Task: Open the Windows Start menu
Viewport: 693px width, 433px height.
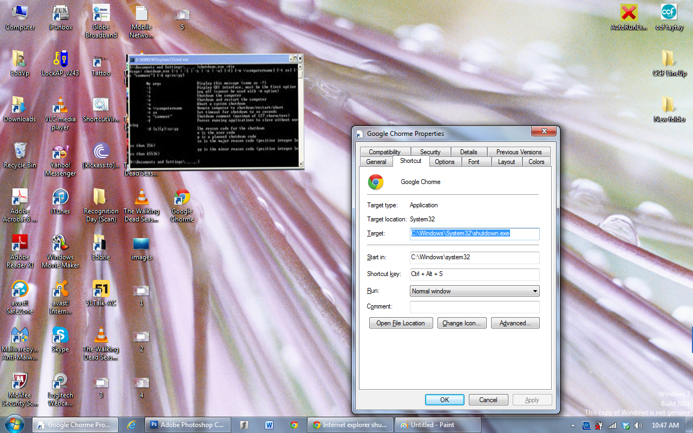Action: click(x=14, y=424)
